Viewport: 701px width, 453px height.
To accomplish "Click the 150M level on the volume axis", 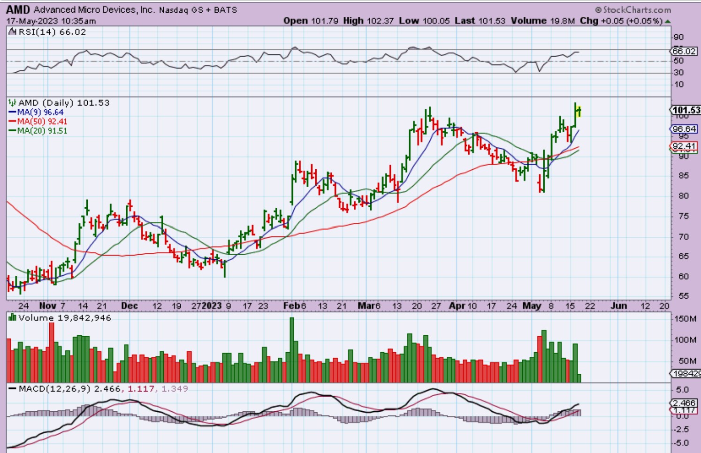I will pyautogui.click(x=685, y=319).
